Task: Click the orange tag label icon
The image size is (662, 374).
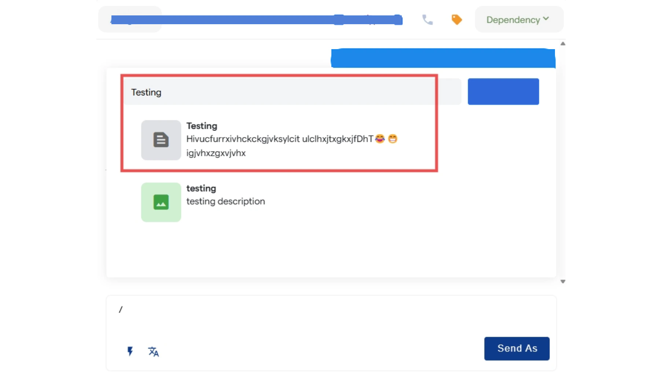Action: pyautogui.click(x=456, y=19)
